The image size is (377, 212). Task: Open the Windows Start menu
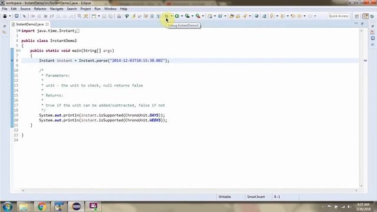(7, 207)
